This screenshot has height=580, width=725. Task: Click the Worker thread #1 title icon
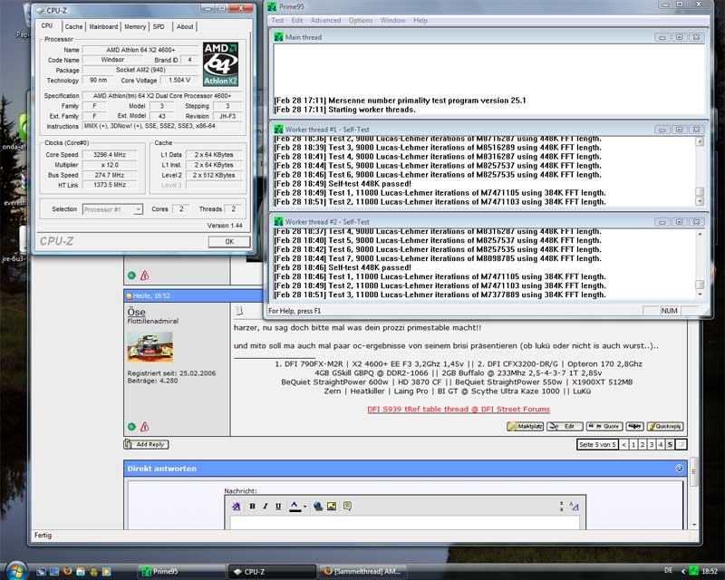(278, 130)
